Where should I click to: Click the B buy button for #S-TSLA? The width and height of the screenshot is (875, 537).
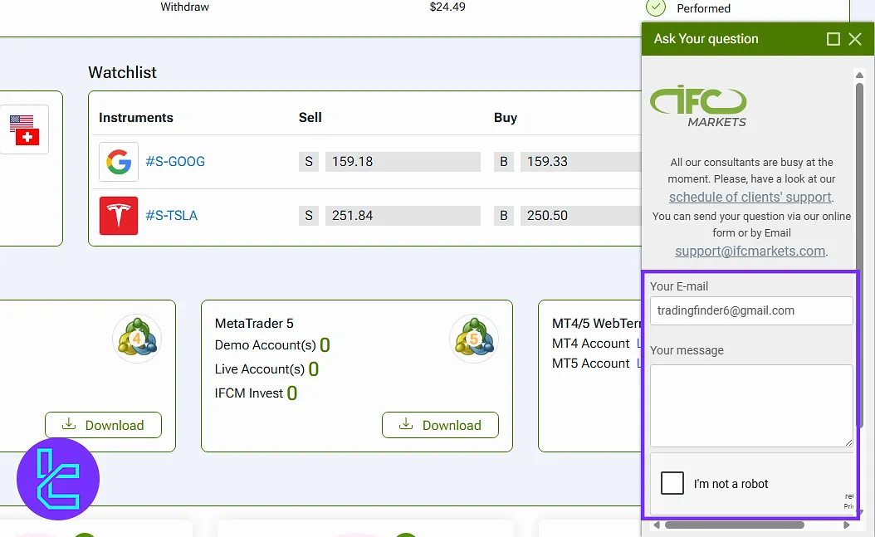click(504, 216)
